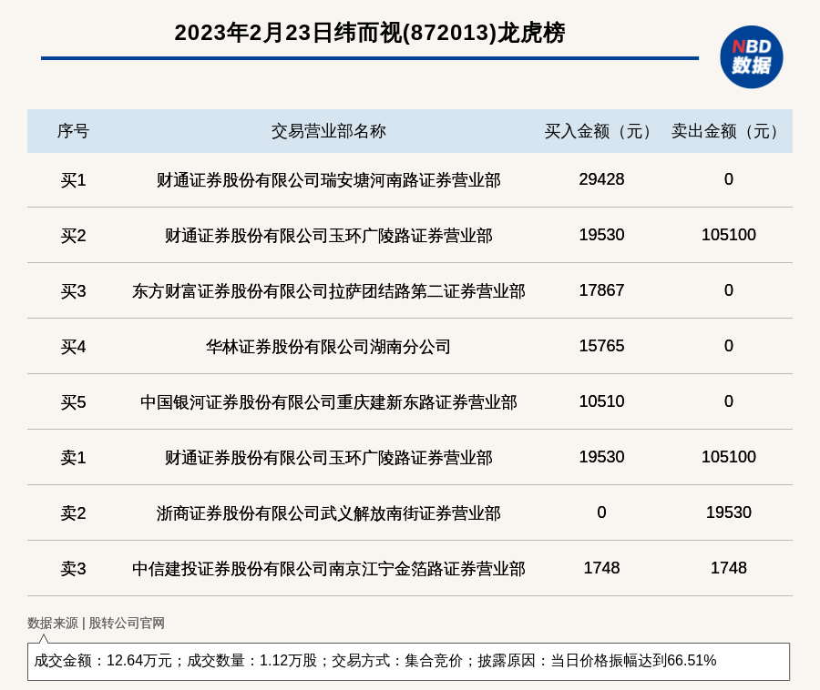Select the 序号 column header
Viewport: 820px width, 690px height.
pos(73,131)
